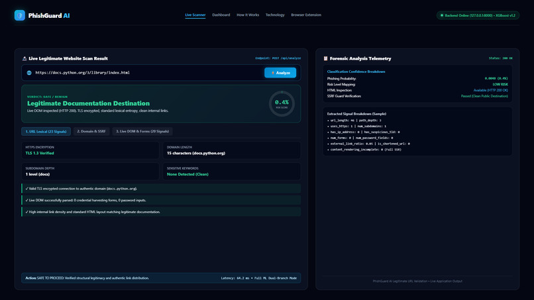Click the Domain Length card
Viewport: 534px width, 300px height.
pos(232,150)
